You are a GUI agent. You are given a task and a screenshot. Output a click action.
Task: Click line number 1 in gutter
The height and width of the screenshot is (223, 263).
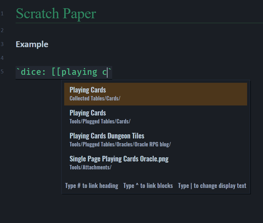(2, 14)
